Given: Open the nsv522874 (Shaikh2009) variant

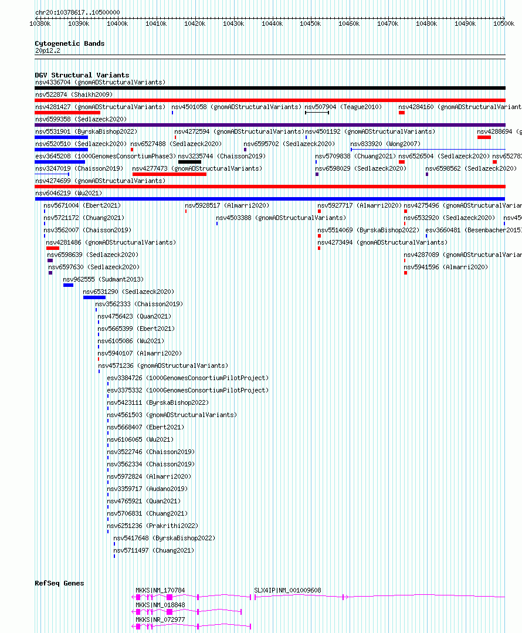Looking at the screenshot, I should click(74, 94).
